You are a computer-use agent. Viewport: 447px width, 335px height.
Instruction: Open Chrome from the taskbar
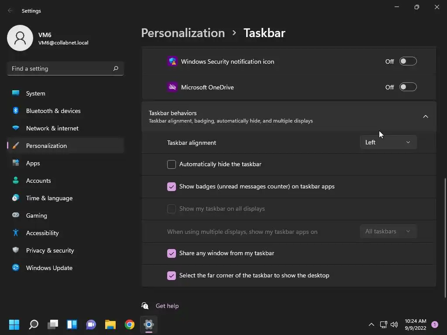[x=129, y=324]
